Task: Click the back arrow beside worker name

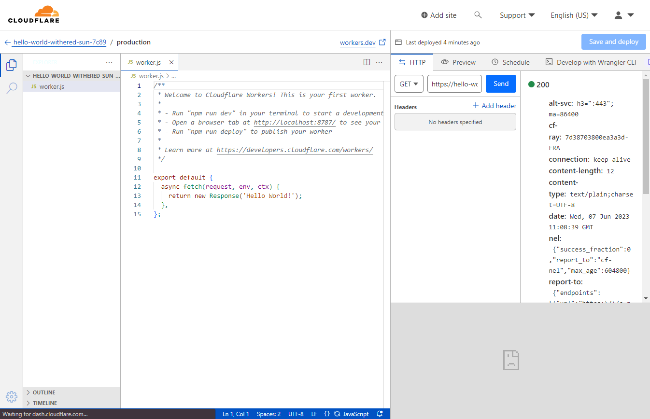Action: pos(7,42)
